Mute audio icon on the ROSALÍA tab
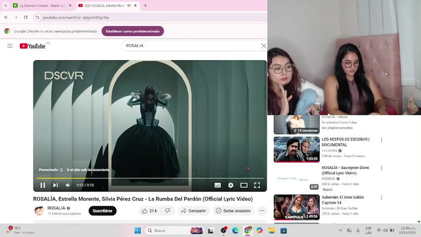The width and height of the screenshot is (421, 237). [x=128, y=6]
